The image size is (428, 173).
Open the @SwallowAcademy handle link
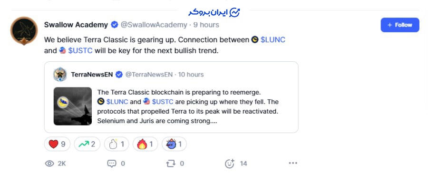[154, 25]
